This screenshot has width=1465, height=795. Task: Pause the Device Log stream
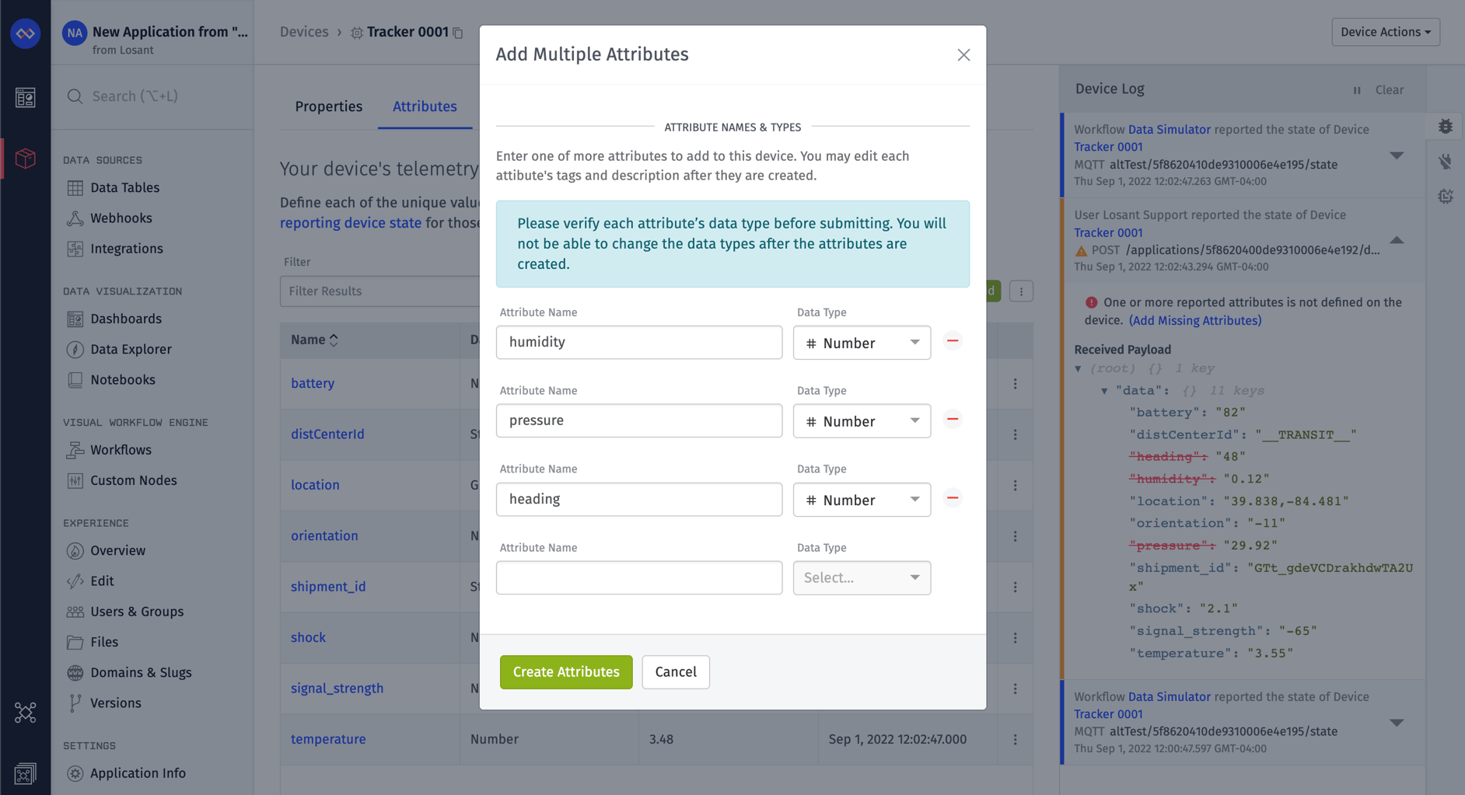[1356, 90]
